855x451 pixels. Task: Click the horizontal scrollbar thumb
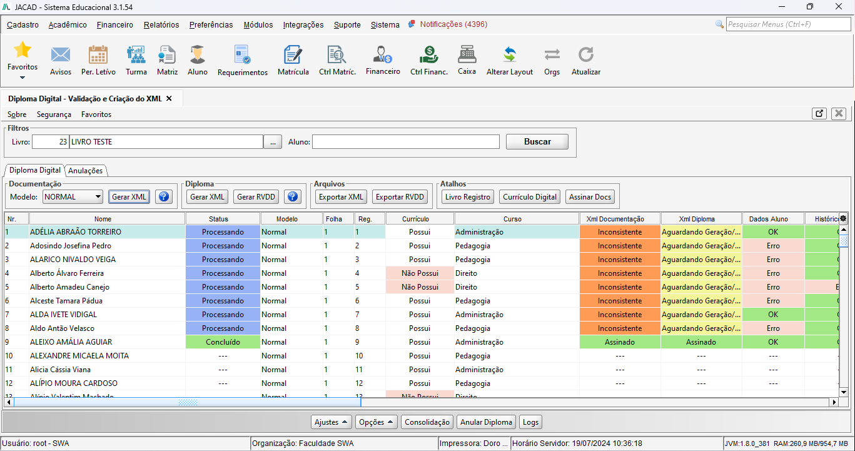188,402
